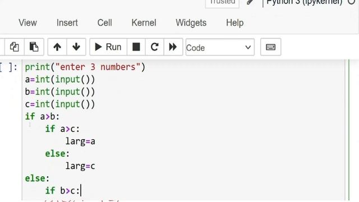Click the c=int(input()) code line
359x202 pixels.
click(x=60, y=104)
